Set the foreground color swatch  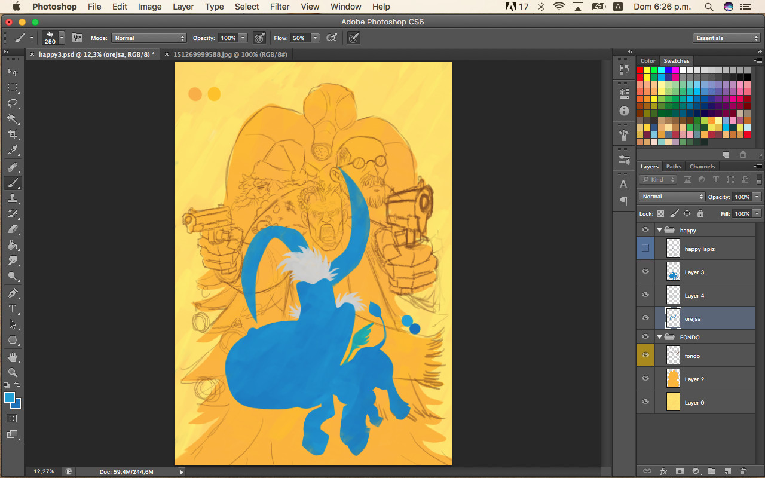9,398
